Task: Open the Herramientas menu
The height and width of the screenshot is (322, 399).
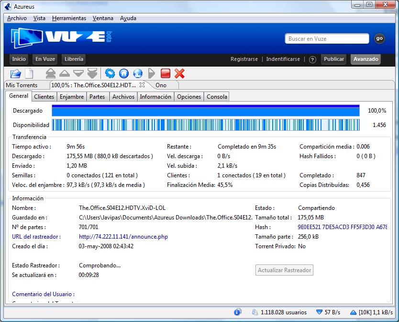Action: (69, 18)
